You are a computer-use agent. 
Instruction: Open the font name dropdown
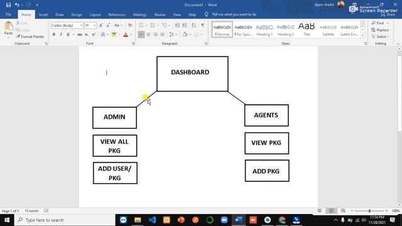(x=81, y=25)
